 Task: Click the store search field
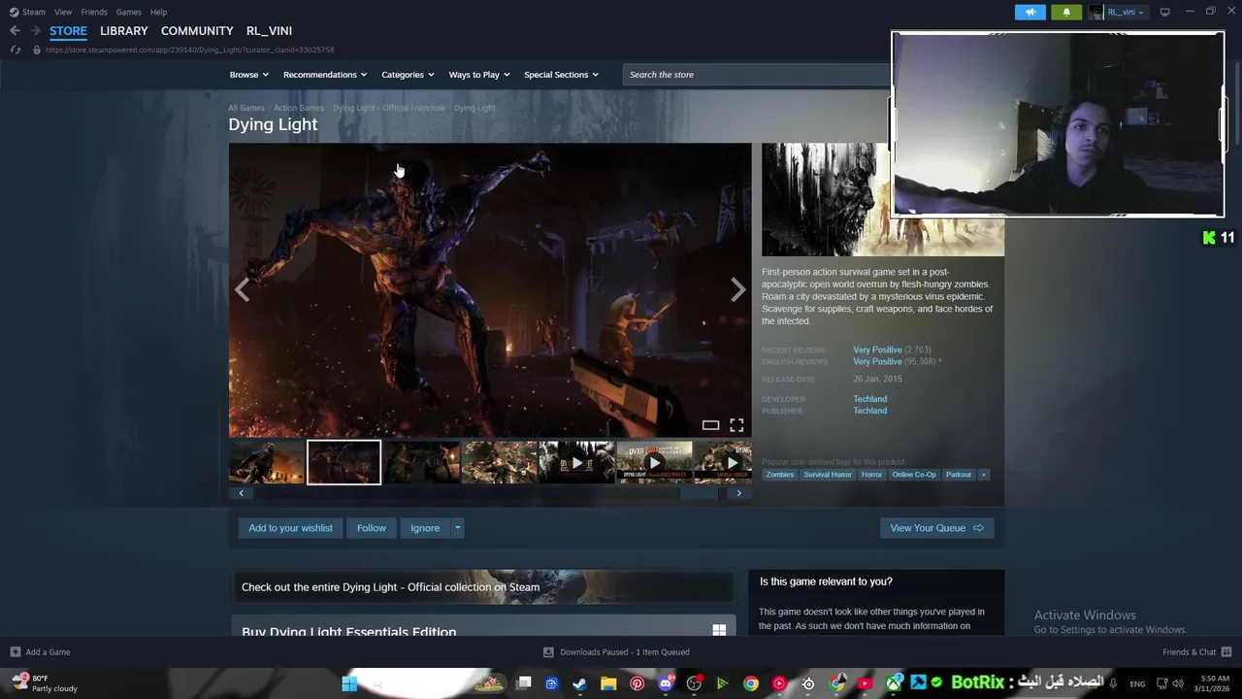click(757, 75)
